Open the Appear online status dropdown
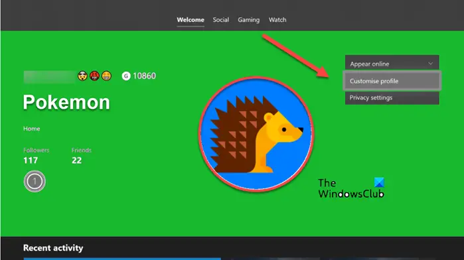The height and width of the screenshot is (260, 464). [392, 63]
